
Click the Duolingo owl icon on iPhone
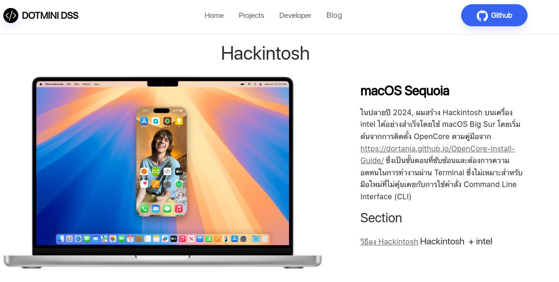[156, 172]
